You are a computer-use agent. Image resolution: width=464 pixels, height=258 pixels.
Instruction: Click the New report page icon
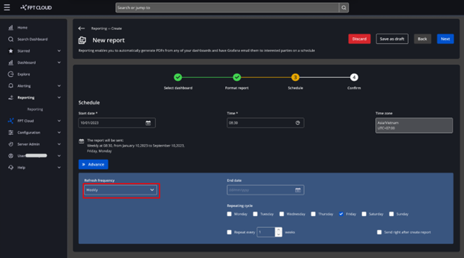coord(83,40)
